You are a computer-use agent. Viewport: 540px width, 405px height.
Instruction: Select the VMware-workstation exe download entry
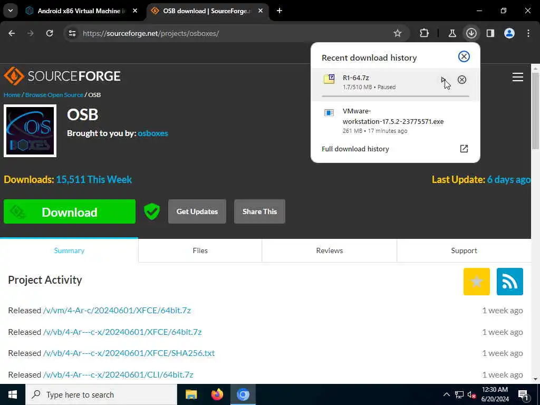pos(396,121)
